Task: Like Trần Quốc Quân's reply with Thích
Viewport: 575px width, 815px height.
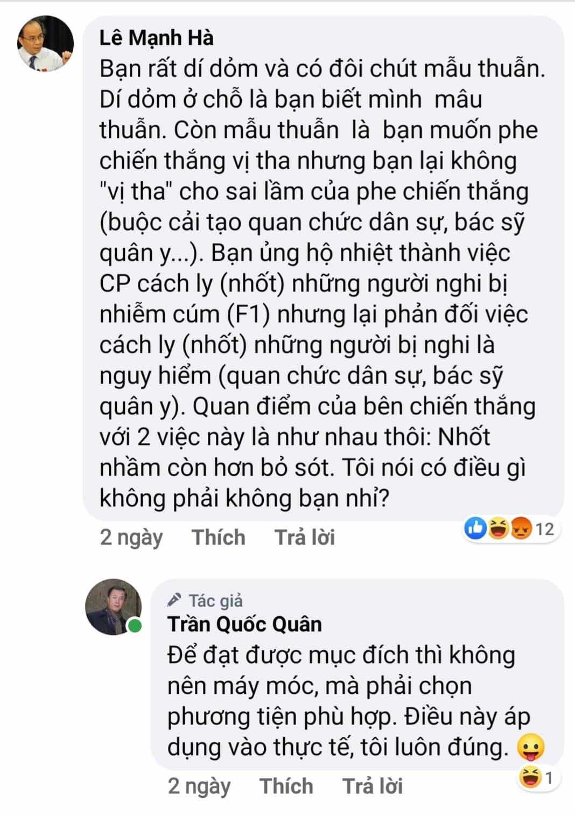Action: (x=286, y=786)
